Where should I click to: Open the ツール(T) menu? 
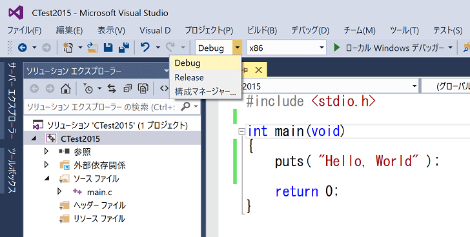pyautogui.click(x=404, y=30)
